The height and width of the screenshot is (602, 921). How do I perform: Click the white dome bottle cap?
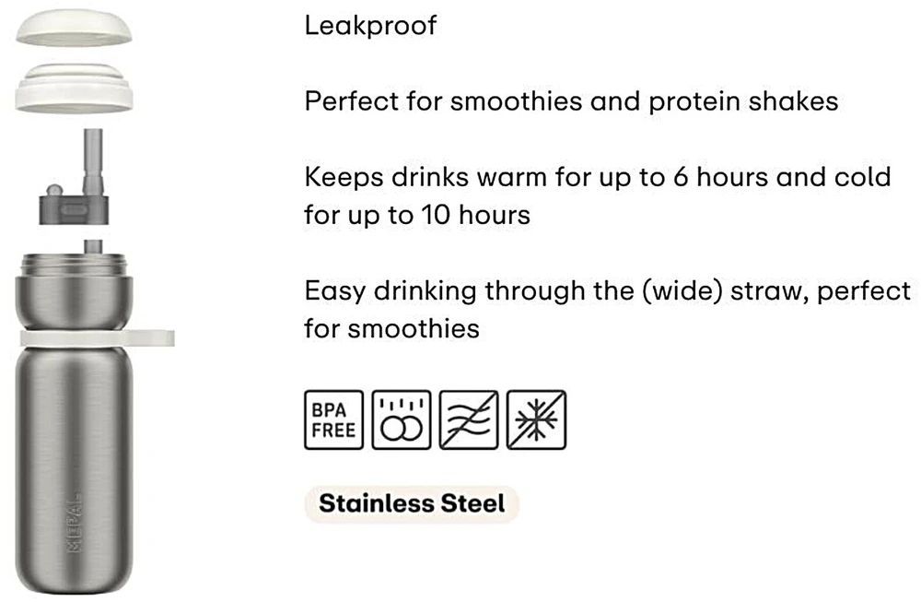click(74, 27)
